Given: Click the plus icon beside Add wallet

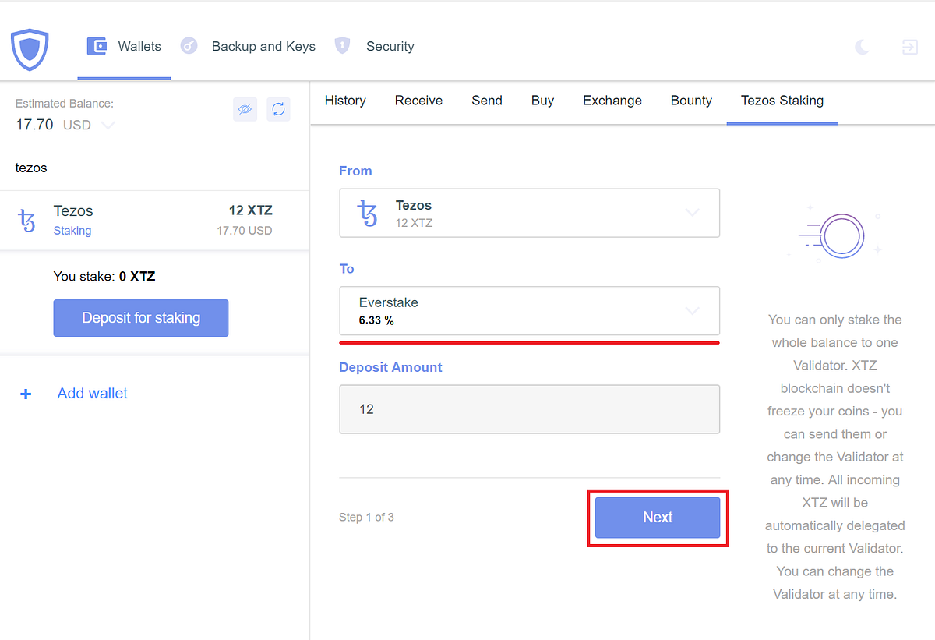Looking at the screenshot, I should pyautogui.click(x=26, y=394).
